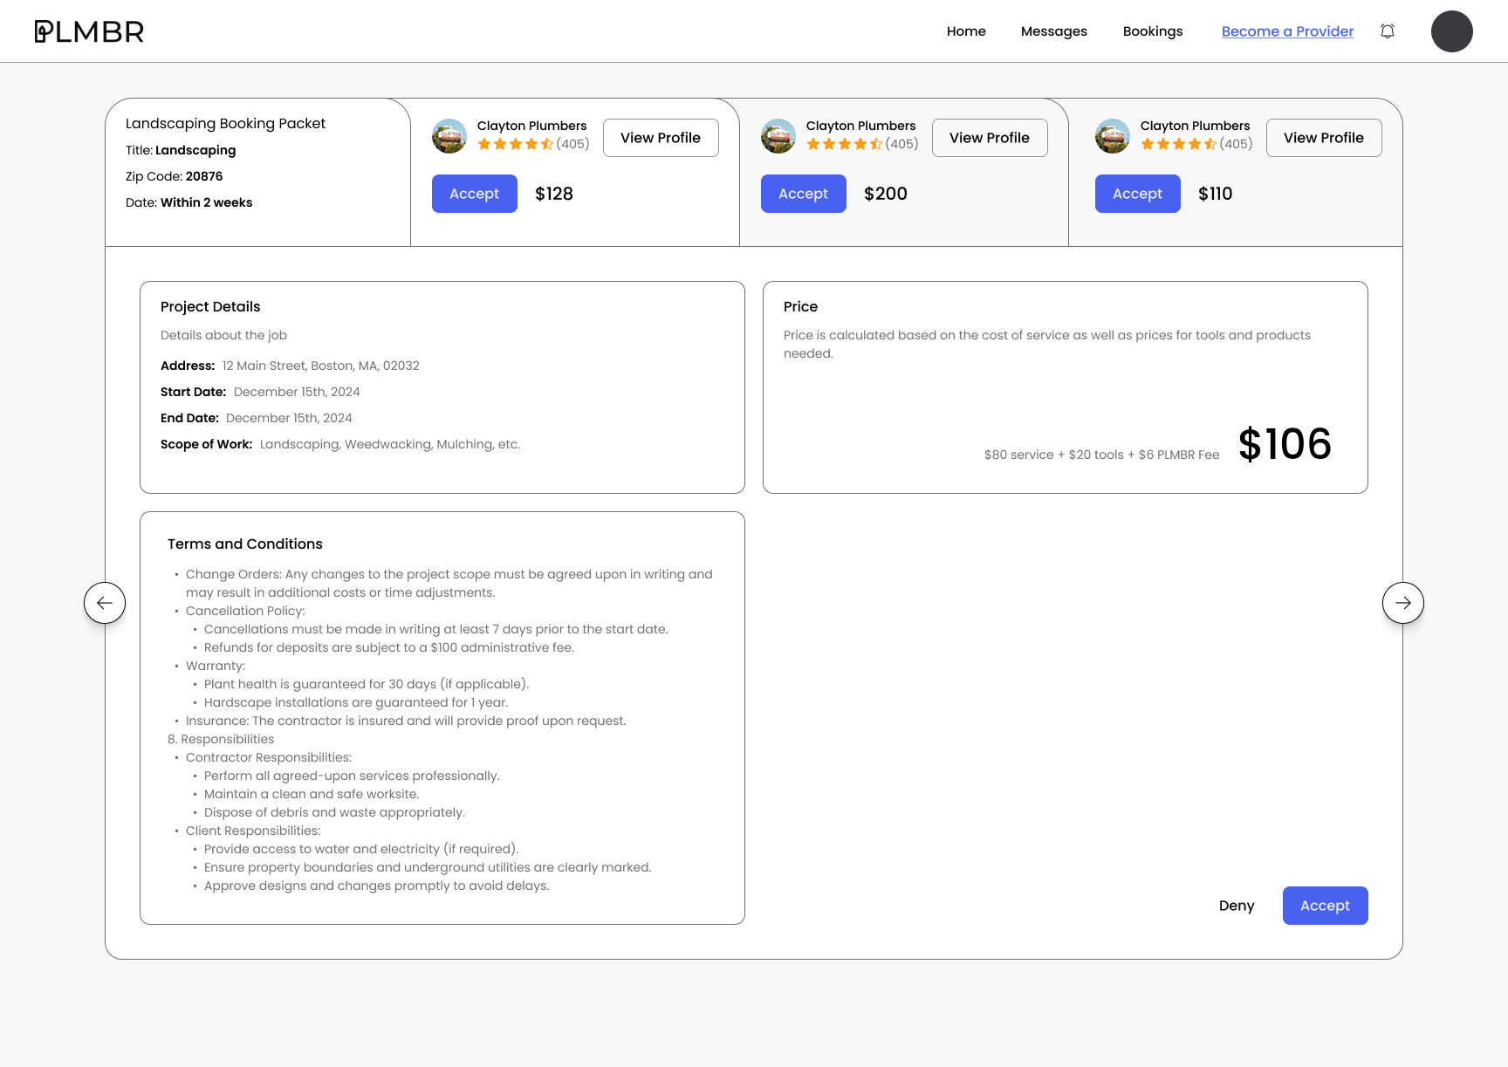This screenshot has height=1067, width=1508.
Task: Open the Home page
Action: [x=966, y=31]
